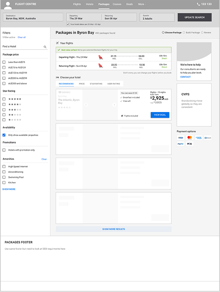Screen dimensions: 220x292
Task: Click the VIEW DEAL button
Action: (160, 115)
